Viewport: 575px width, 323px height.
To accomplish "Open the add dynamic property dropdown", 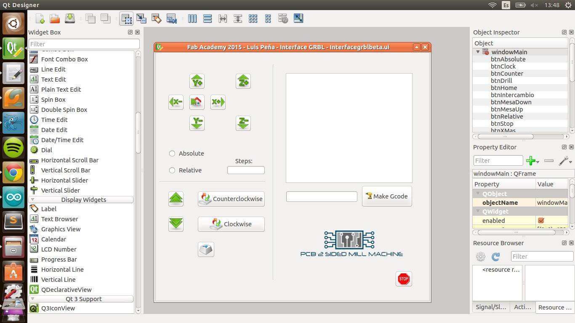I will pyautogui.click(x=533, y=161).
